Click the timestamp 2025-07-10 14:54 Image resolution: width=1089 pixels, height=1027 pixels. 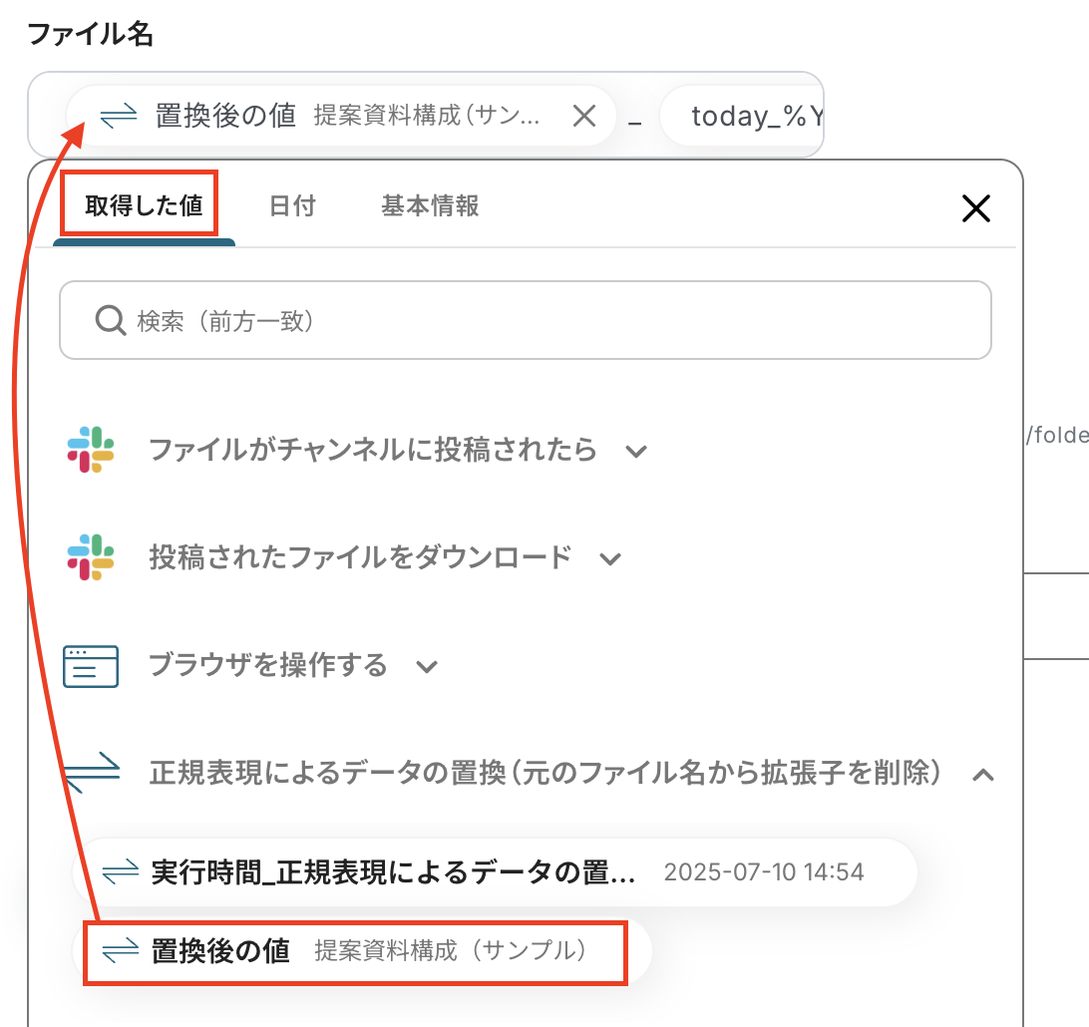(x=764, y=872)
